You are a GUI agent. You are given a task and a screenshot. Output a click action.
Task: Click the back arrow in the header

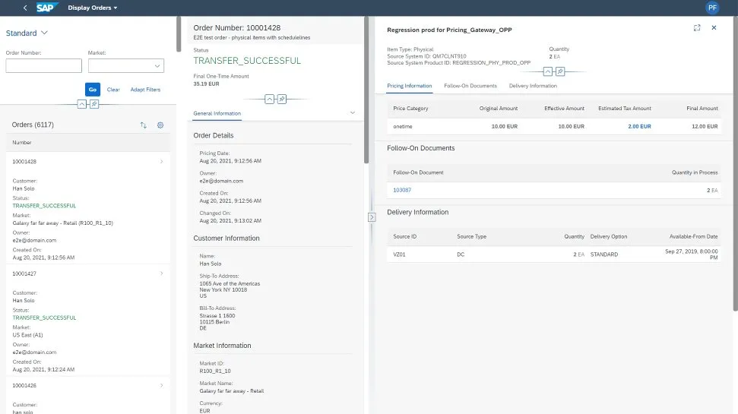[x=26, y=8]
